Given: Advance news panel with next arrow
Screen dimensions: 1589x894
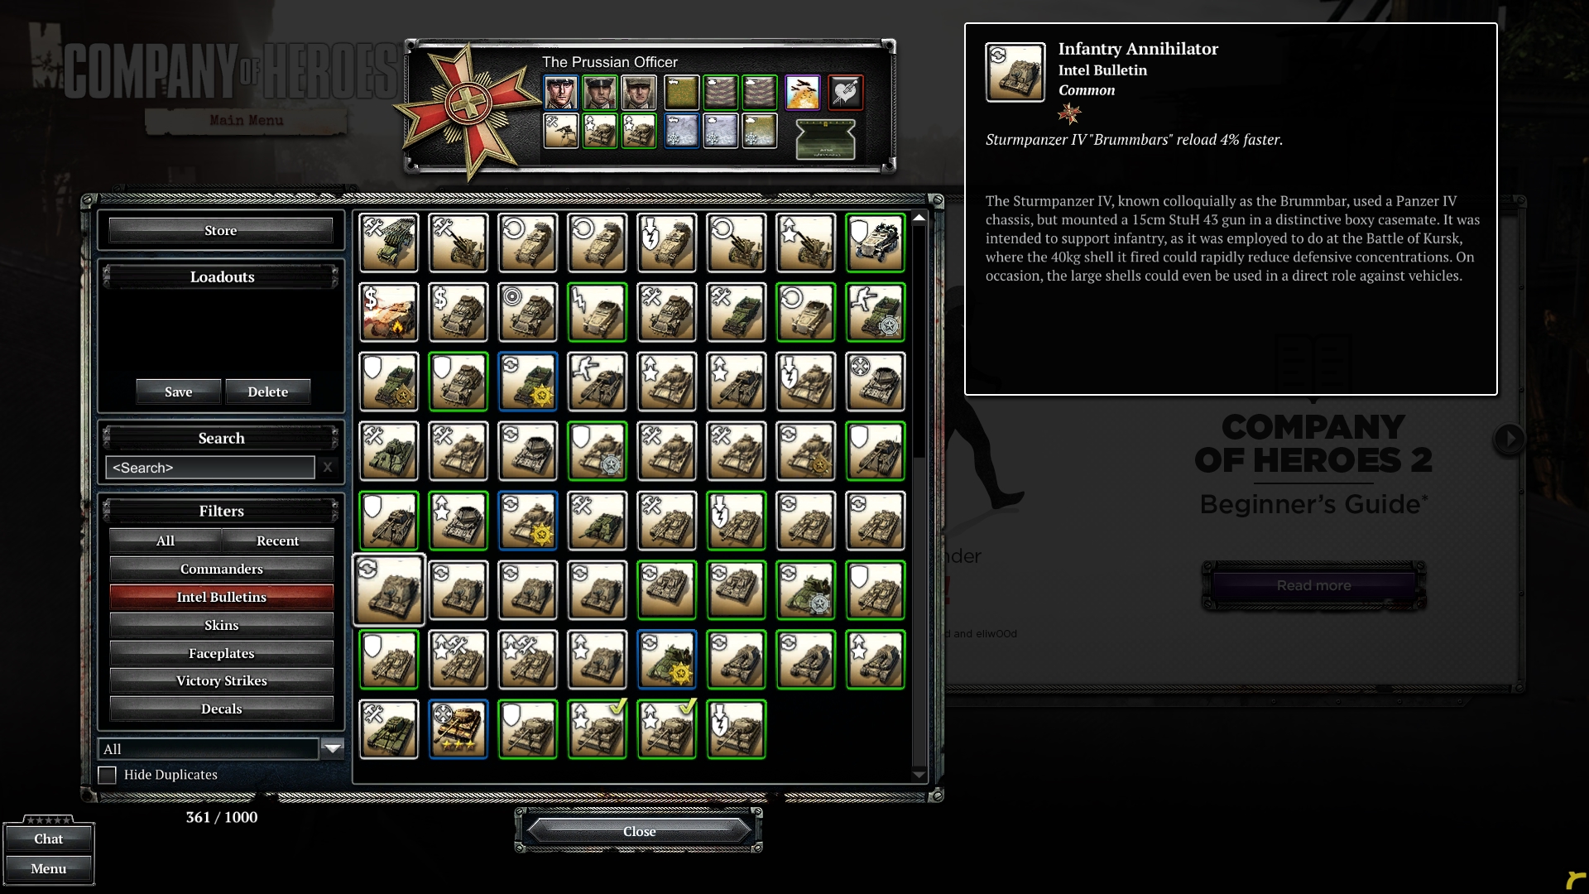Looking at the screenshot, I should (x=1509, y=439).
